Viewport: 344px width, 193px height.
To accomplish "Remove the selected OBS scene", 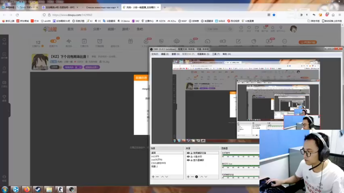I will [157, 177].
